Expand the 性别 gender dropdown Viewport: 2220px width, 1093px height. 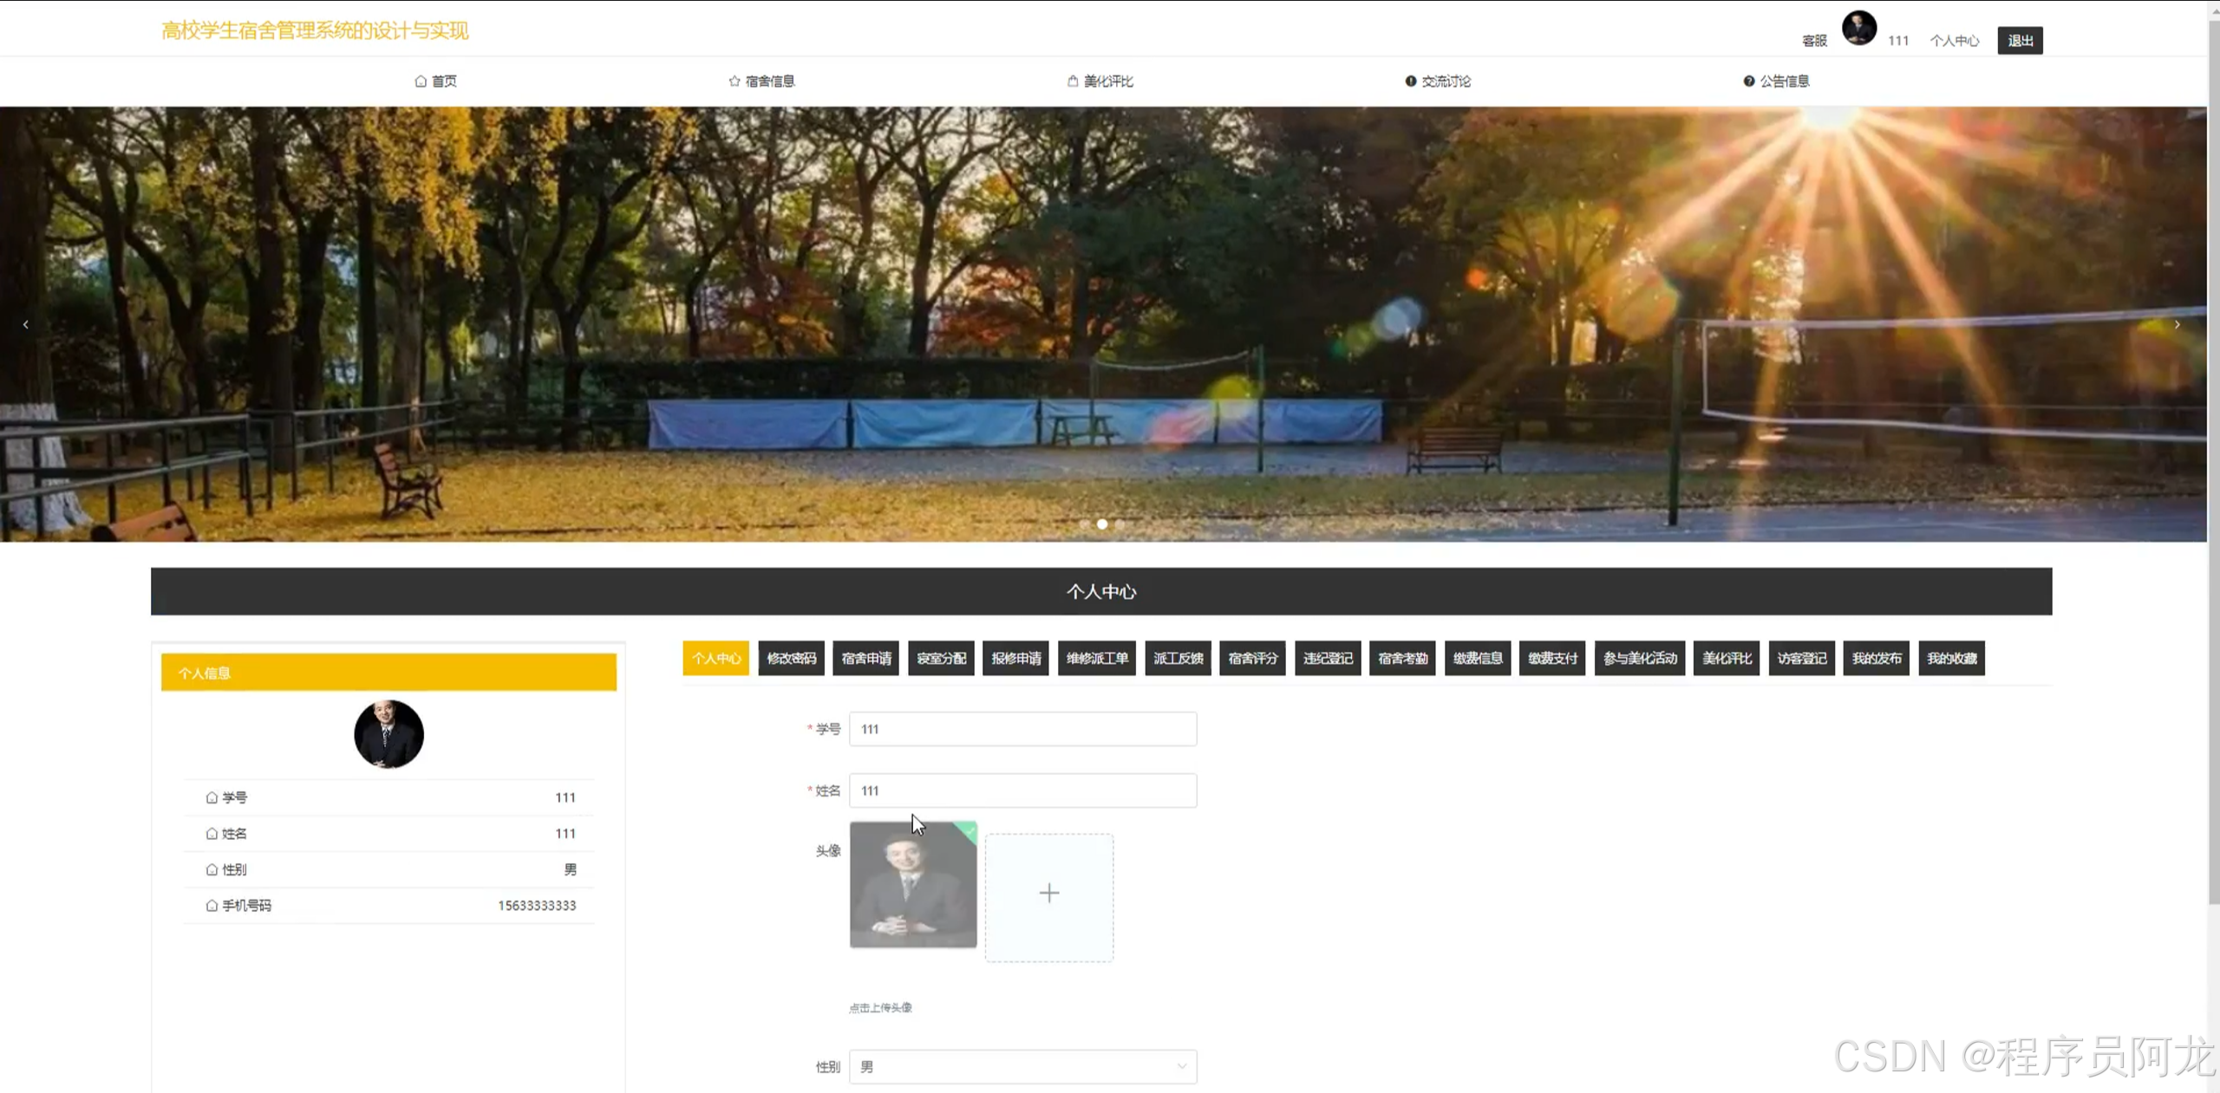(1022, 1067)
